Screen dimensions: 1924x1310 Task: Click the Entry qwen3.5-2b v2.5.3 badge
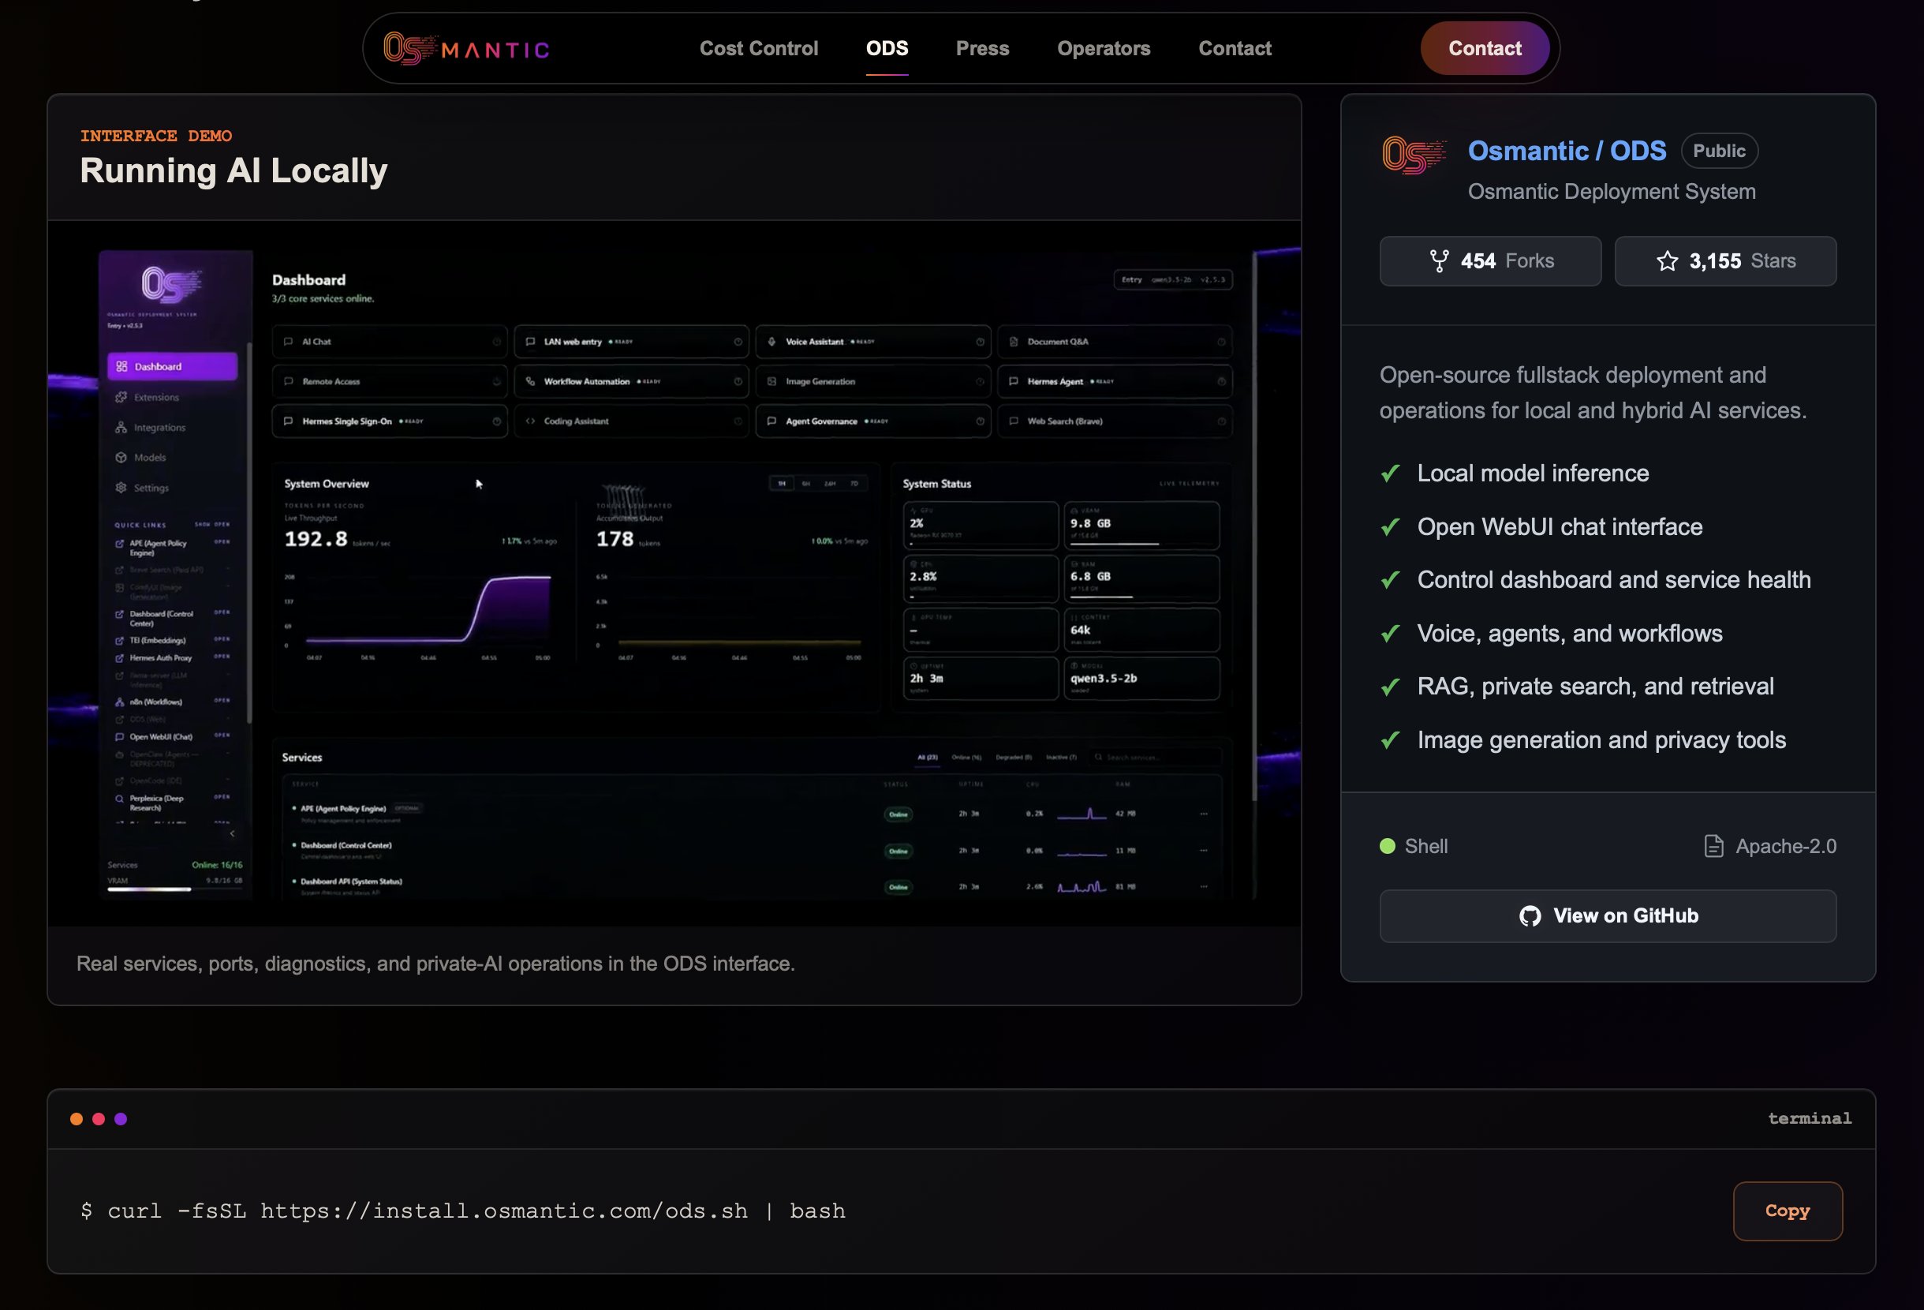coord(1172,280)
